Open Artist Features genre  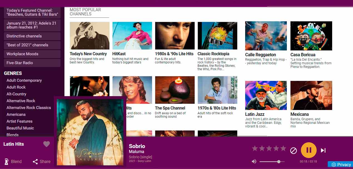[19, 121]
